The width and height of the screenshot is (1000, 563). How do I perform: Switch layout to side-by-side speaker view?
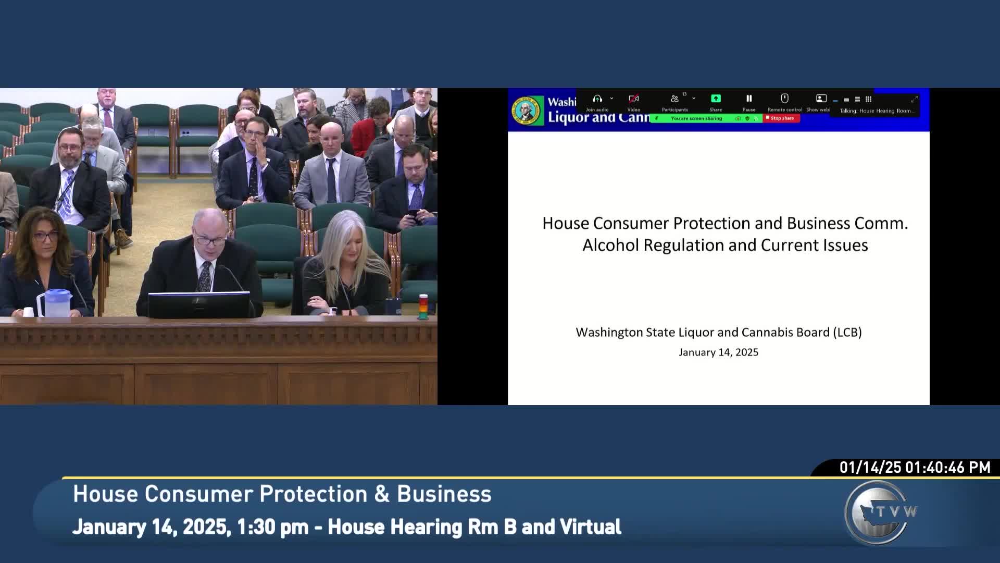point(857,100)
